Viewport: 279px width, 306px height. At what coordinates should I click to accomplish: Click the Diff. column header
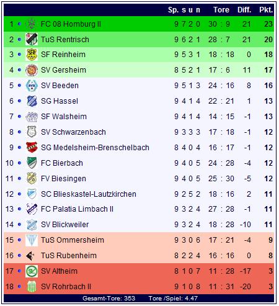[x=244, y=10]
